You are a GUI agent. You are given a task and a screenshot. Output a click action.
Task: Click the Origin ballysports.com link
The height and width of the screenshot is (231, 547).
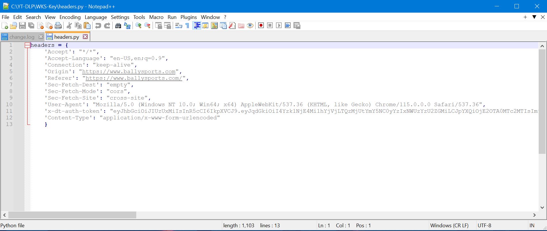tap(129, 71)
